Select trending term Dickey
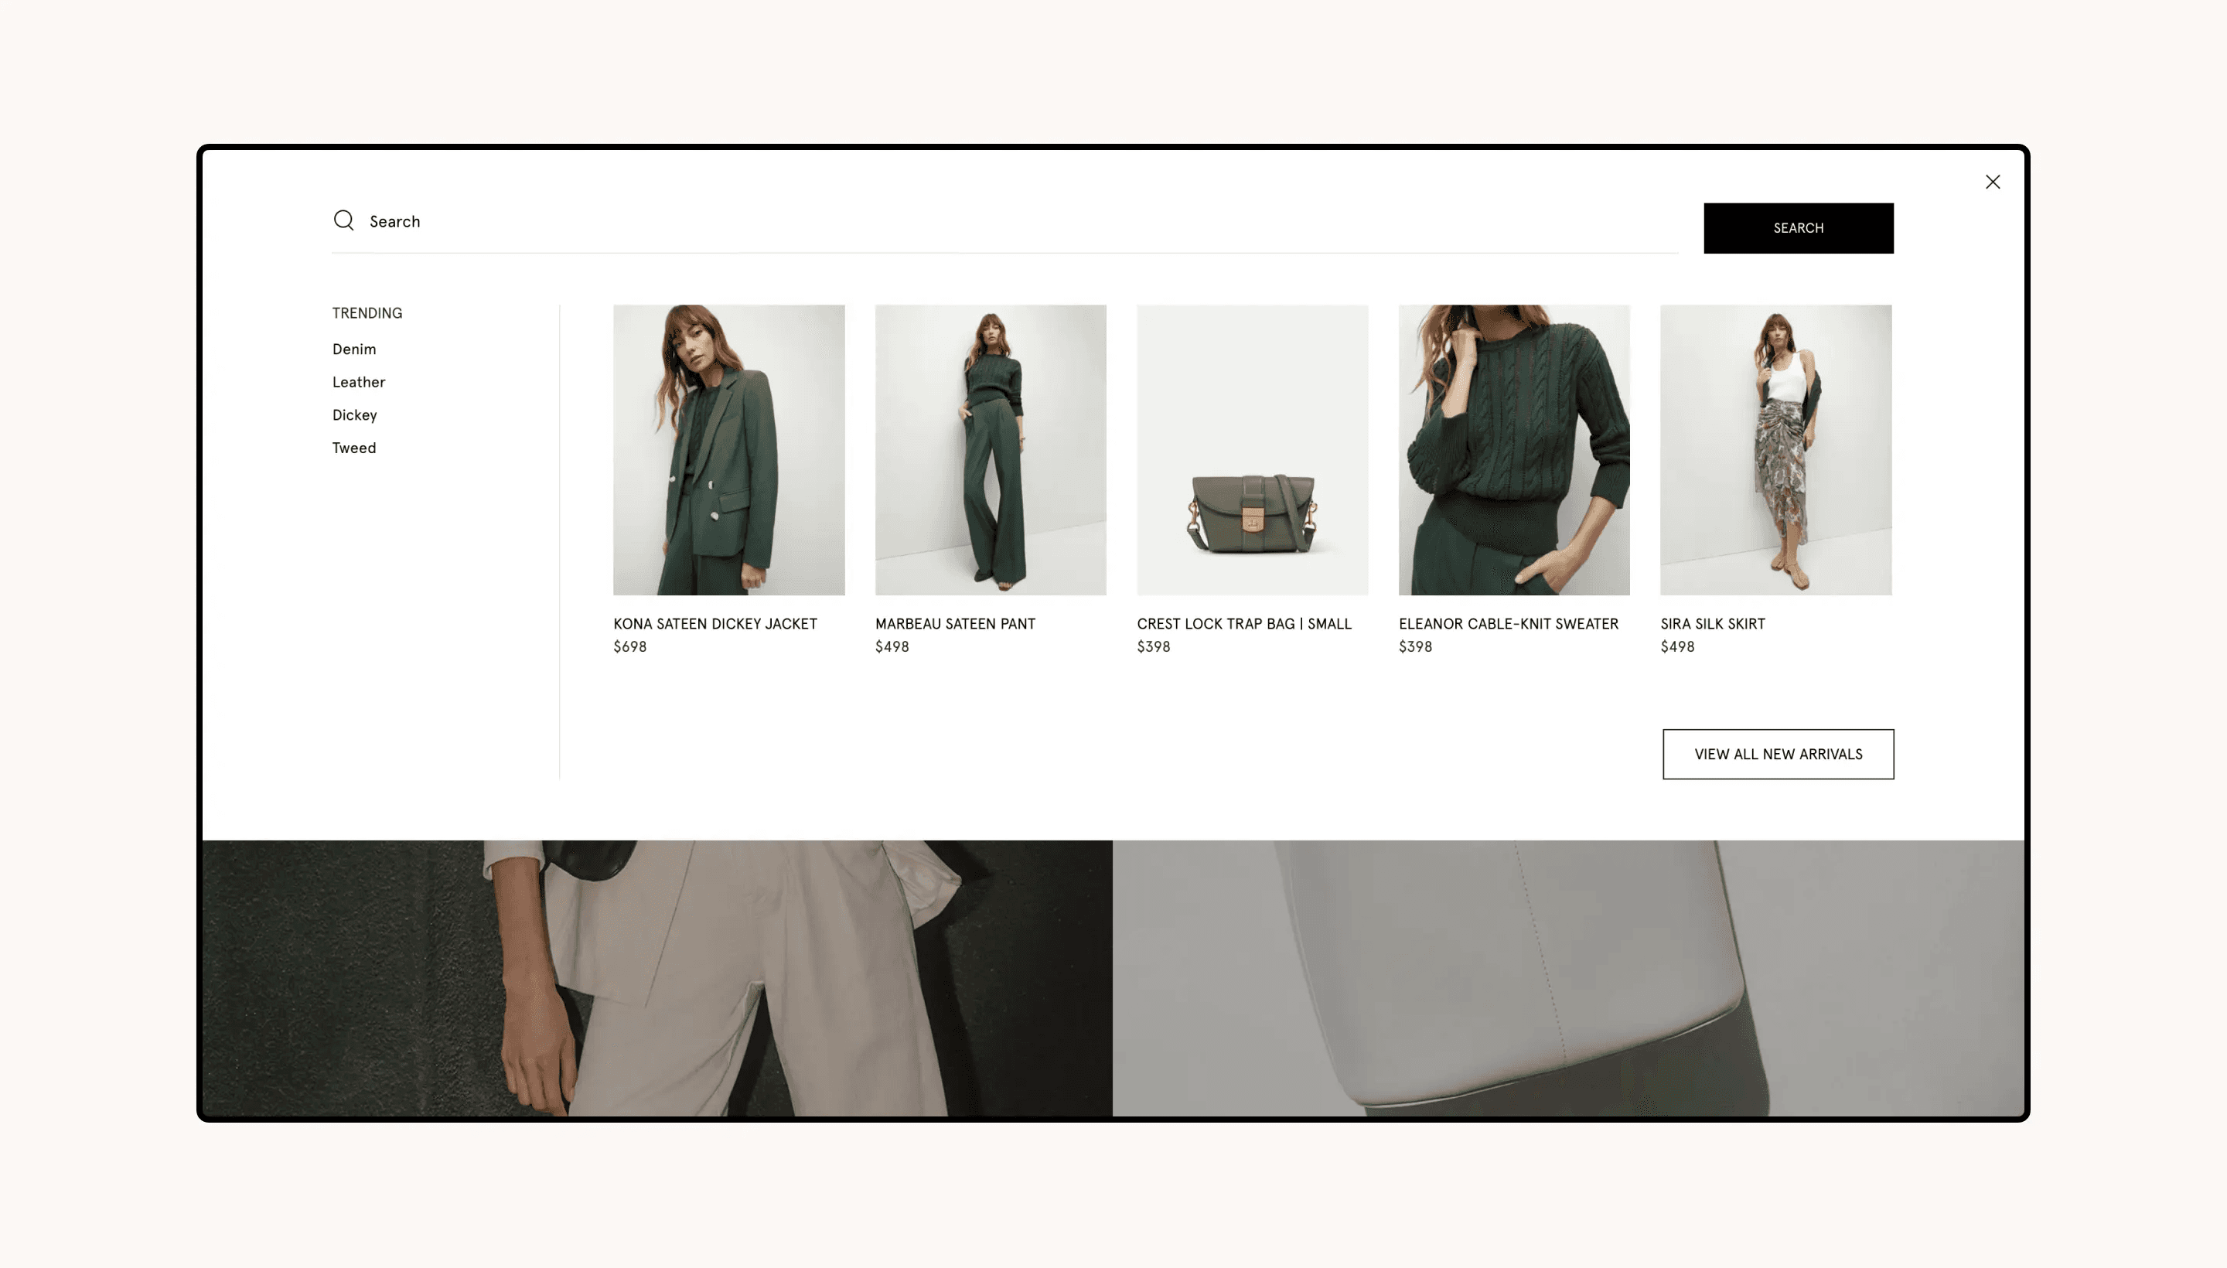 click(353, 415)
